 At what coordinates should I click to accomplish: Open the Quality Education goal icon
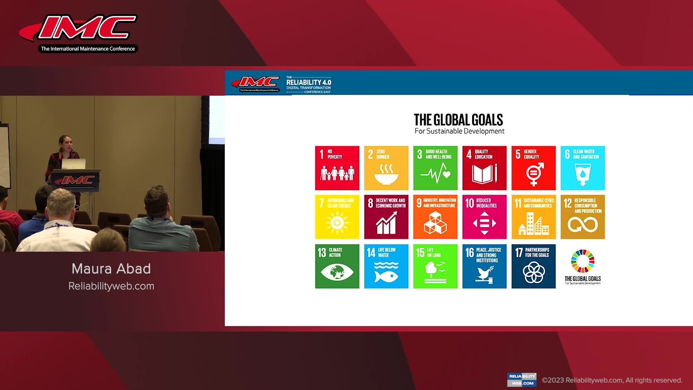coord(484,168)
